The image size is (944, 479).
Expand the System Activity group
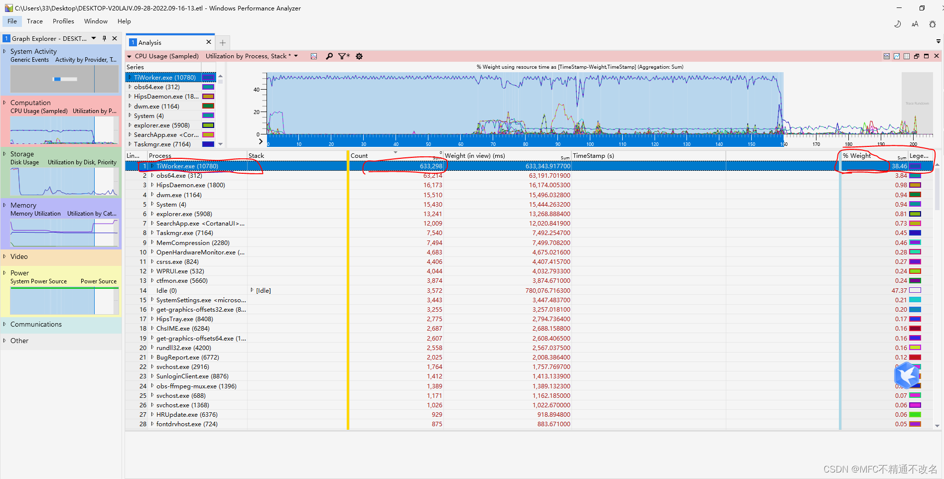pyautogui.click(x=5, y=51)
